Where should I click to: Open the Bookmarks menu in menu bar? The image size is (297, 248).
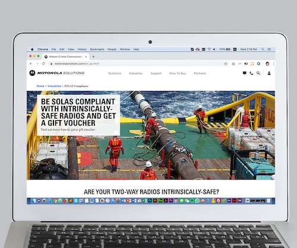(x=97, y=49)
